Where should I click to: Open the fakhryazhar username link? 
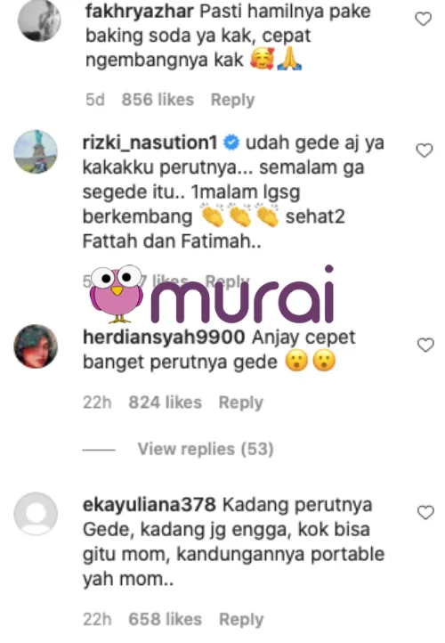pos(140,12)
